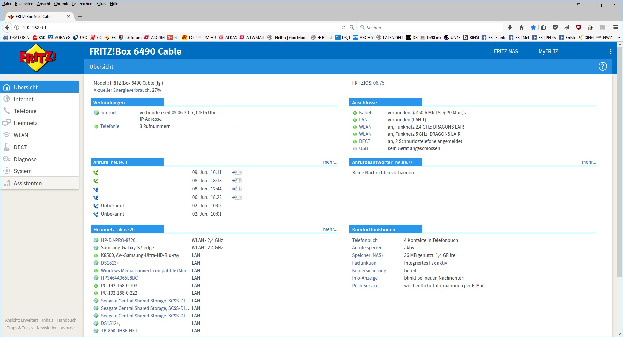
Task: Click the FRITZ! logo
Action: coord(38,58)
